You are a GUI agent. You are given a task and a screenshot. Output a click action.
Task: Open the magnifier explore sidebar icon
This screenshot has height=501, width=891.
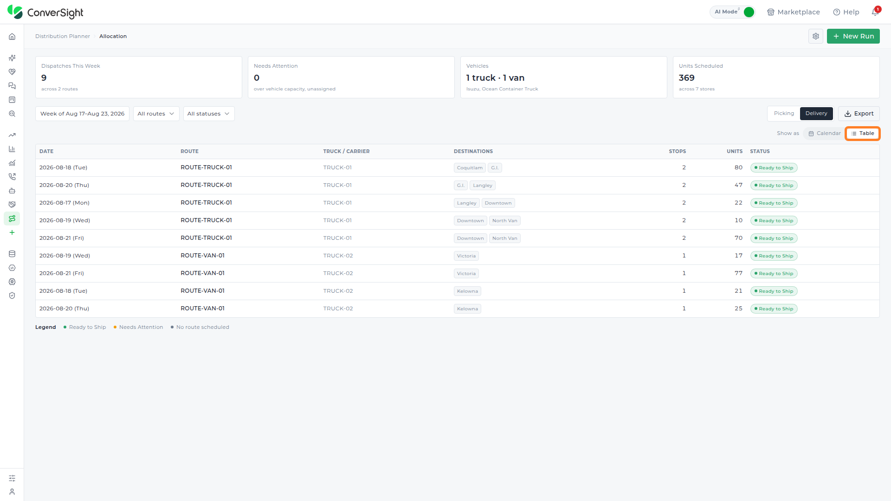coord(12,114)
